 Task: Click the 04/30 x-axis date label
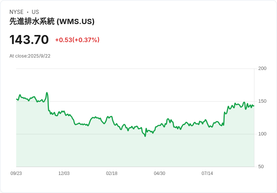coord(160,173)
